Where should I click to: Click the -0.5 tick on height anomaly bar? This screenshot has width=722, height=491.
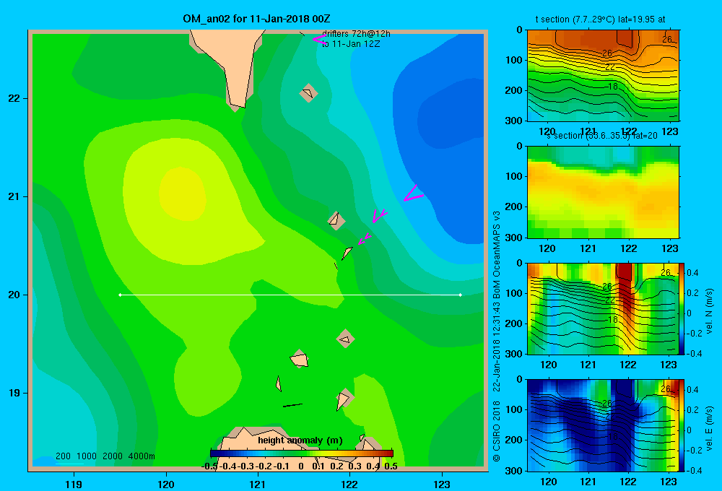point(209,466)
